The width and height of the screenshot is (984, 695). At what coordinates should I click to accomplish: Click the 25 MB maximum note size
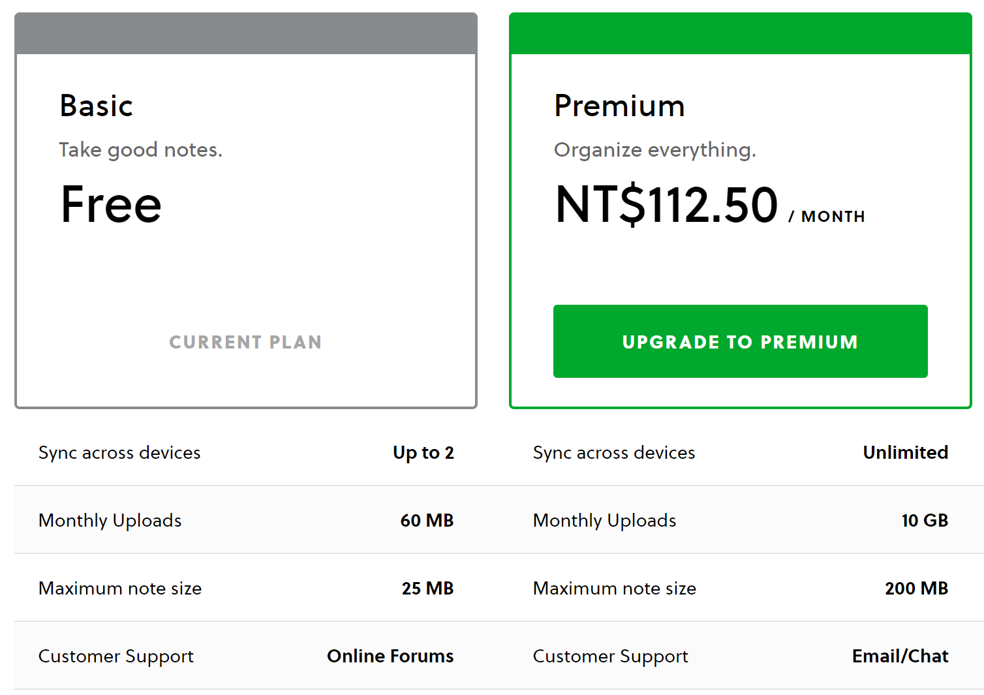pos(427,588)
